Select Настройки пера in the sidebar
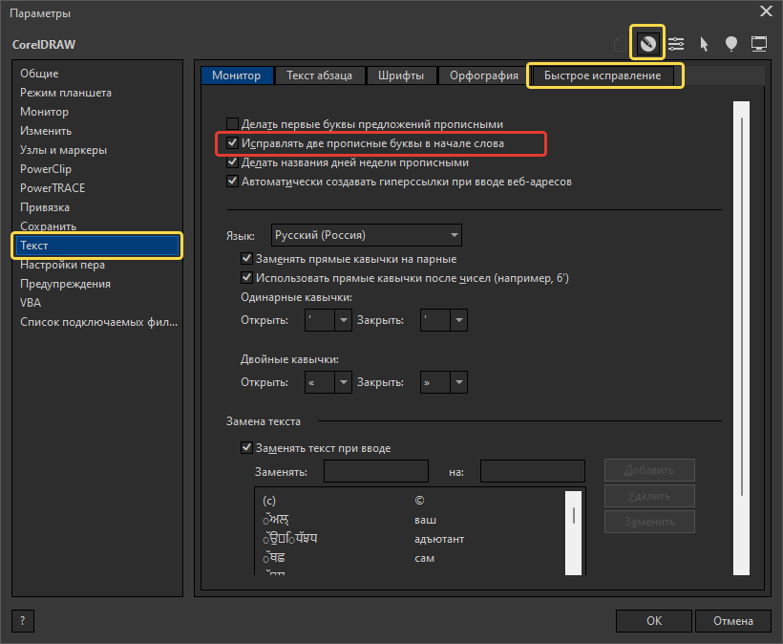 pos(62,265)
